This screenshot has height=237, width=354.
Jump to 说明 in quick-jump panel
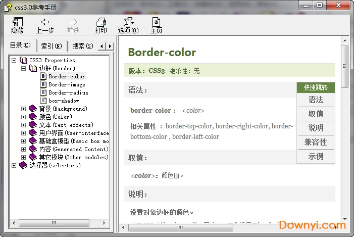coord(316,128)
